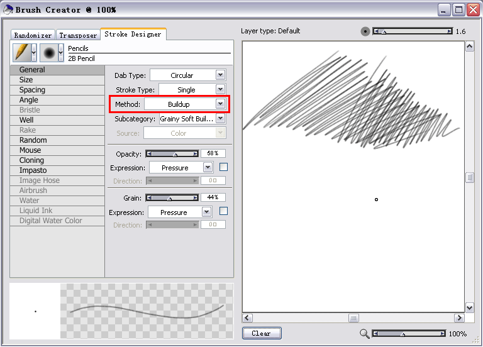The image size is (483, 347).
Task: Open the Dab Type dropdown
Action: 220,75
